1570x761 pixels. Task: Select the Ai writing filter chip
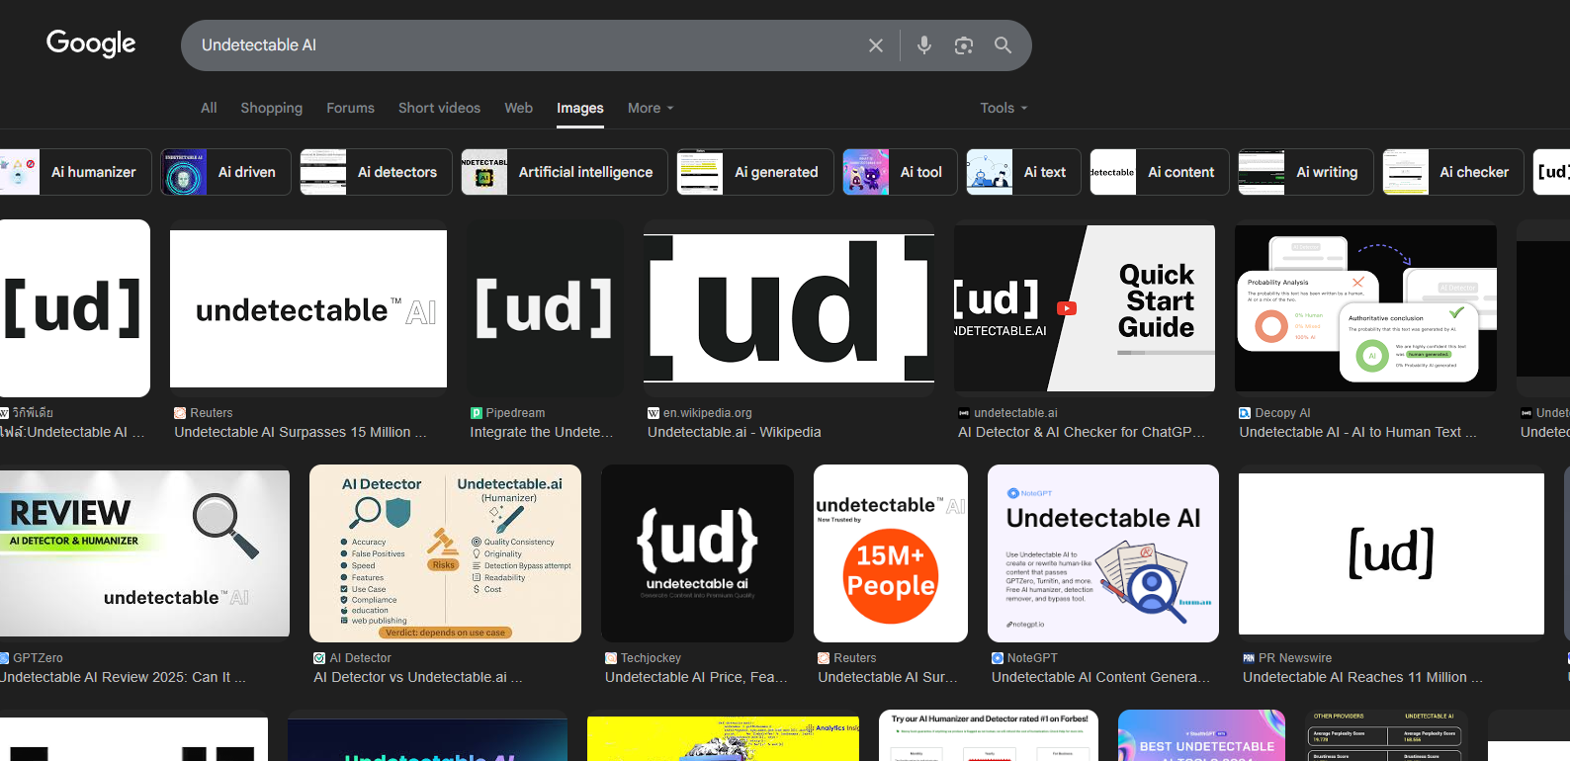coord(1306,172)
